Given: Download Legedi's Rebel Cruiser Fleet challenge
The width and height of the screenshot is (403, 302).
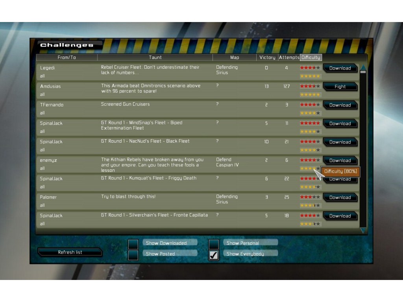Looking at the screenshot, I should click(x=340, y=68).
